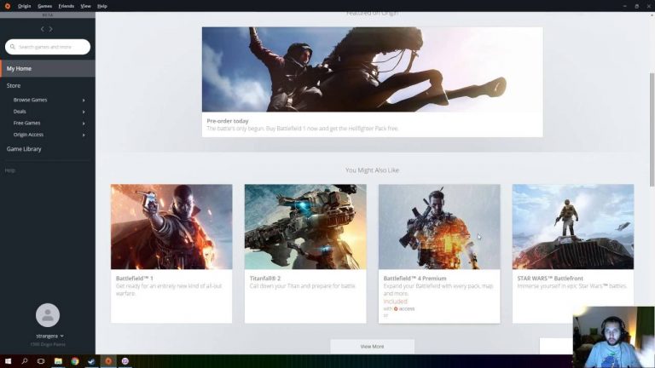Open Browse Games in the sidebar
The width and height of the screenshot is (655, 368).
point(30,100)
